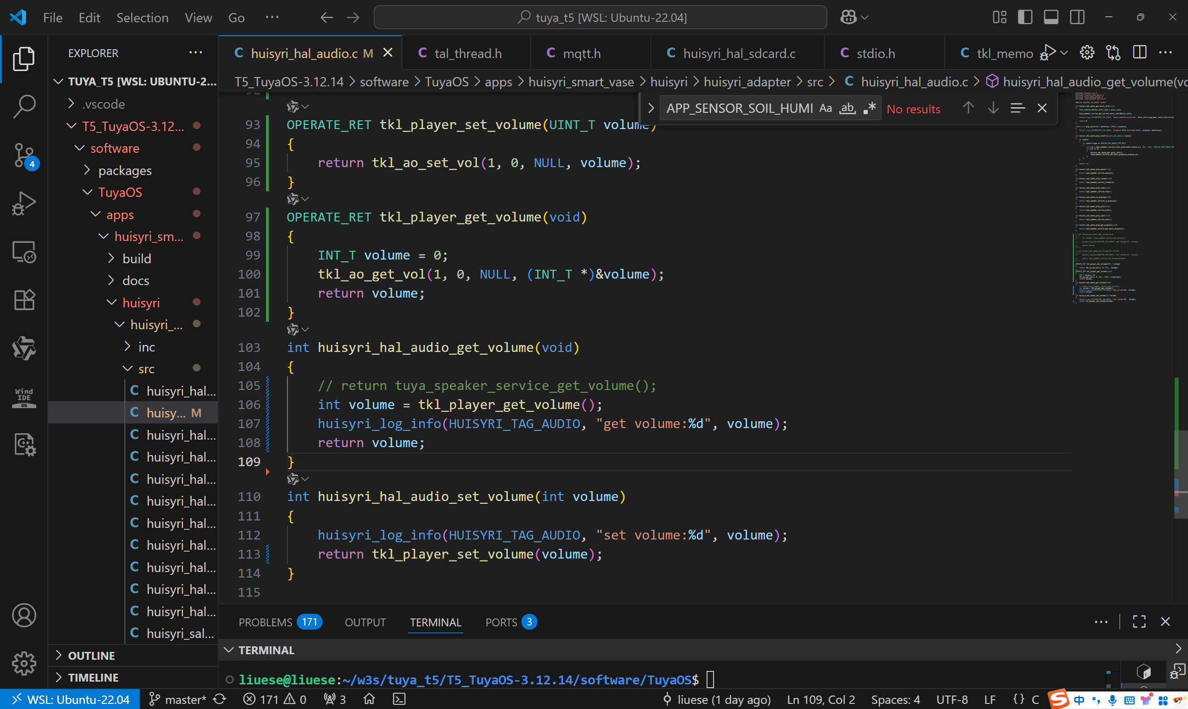
Task: Toggle Match Case in find widget
Action: click(x=825, y=109)
